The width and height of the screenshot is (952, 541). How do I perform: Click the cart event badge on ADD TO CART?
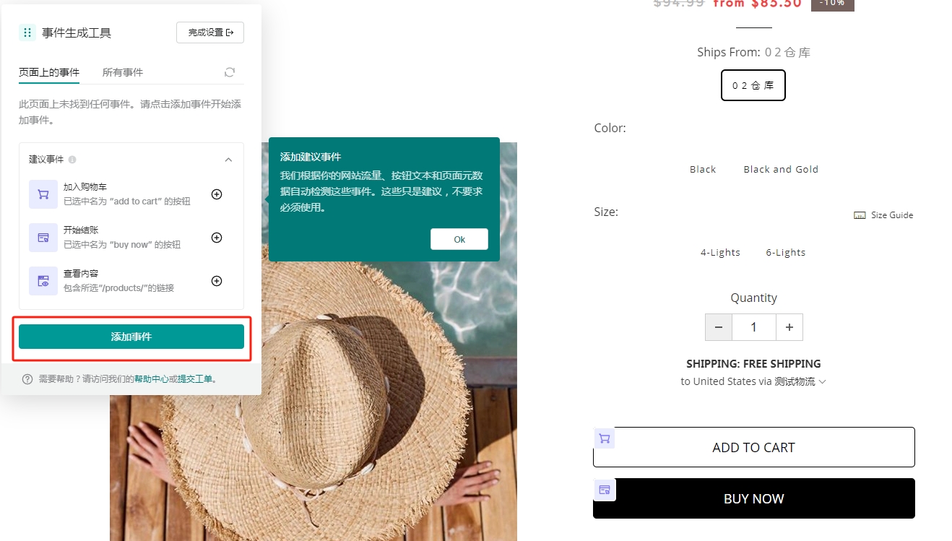click(605, 438)
